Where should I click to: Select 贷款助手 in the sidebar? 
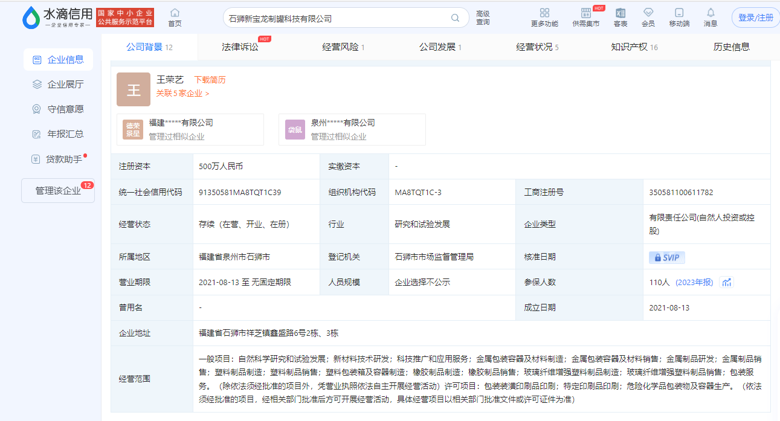58,159
